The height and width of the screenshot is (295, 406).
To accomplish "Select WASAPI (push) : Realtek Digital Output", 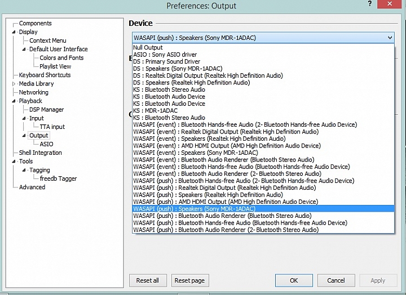I will tap(263, 187).
